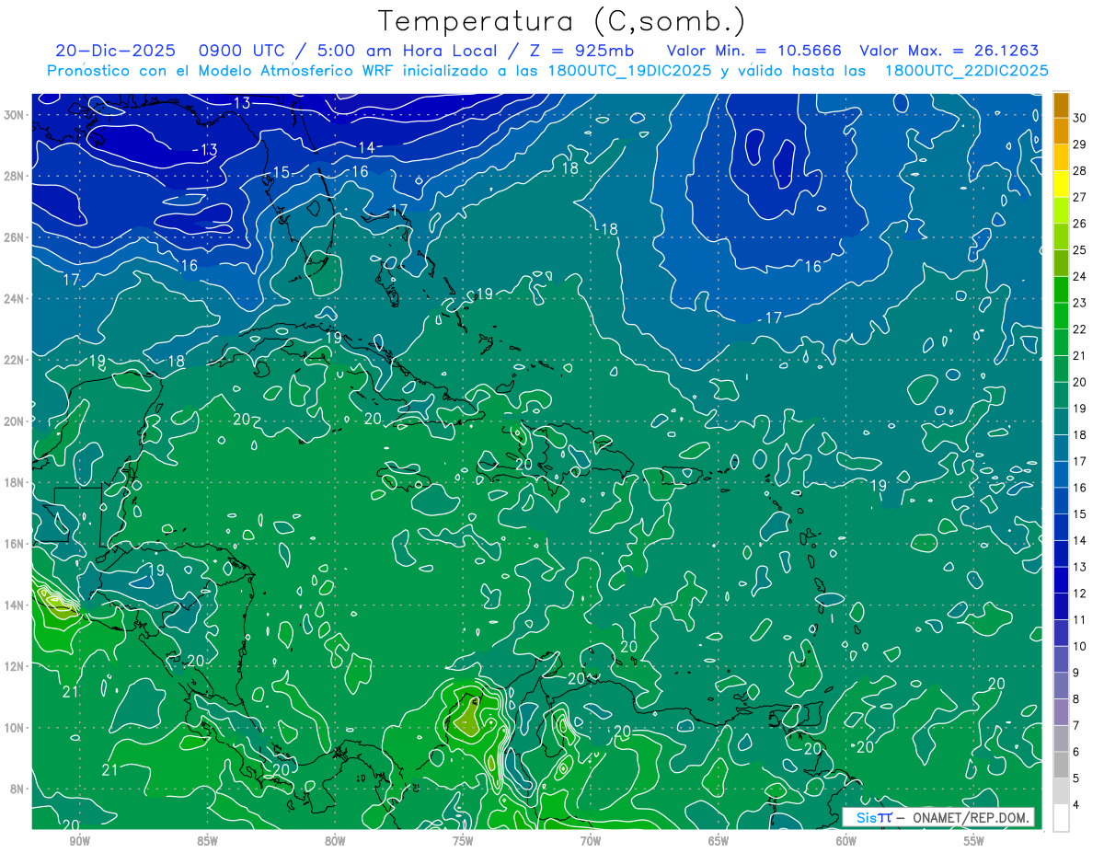Screen dimensions: 1104x853
Task: Click the colorbar legend value 7
Action: [1075, 726]
